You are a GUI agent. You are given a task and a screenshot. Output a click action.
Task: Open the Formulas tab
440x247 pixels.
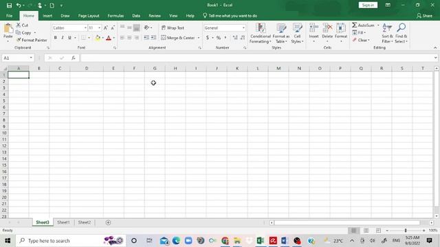click(x=115, y=16)
